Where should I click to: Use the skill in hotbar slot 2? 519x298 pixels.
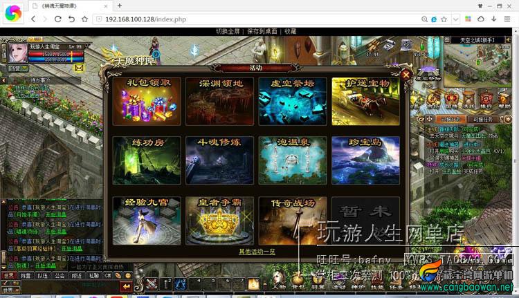[x=166, y=284]
